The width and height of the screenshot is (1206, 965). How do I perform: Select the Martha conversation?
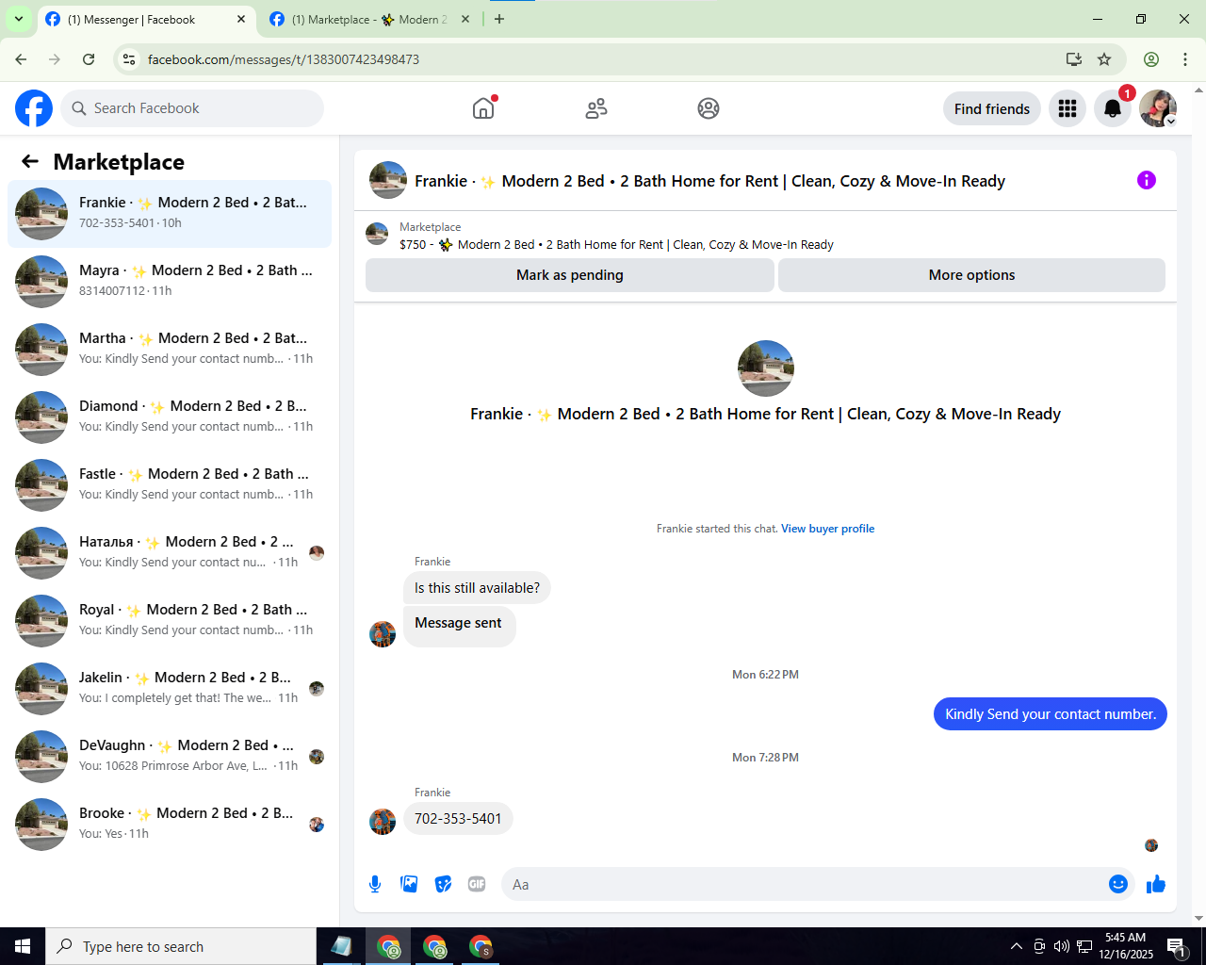pyautogui.click(x=170, y=350)
